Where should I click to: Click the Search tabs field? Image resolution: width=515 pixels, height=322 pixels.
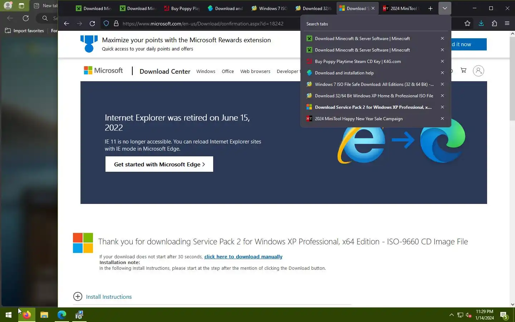click(376, 24)
